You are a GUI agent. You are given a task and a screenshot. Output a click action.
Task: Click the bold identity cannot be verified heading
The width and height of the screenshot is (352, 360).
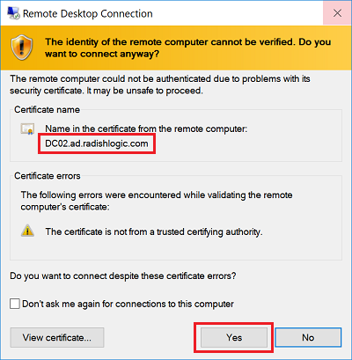click(x=188, y=48)
